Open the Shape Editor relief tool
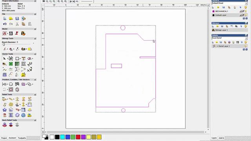Screen dimensions: 251x141 pos(4,99)
